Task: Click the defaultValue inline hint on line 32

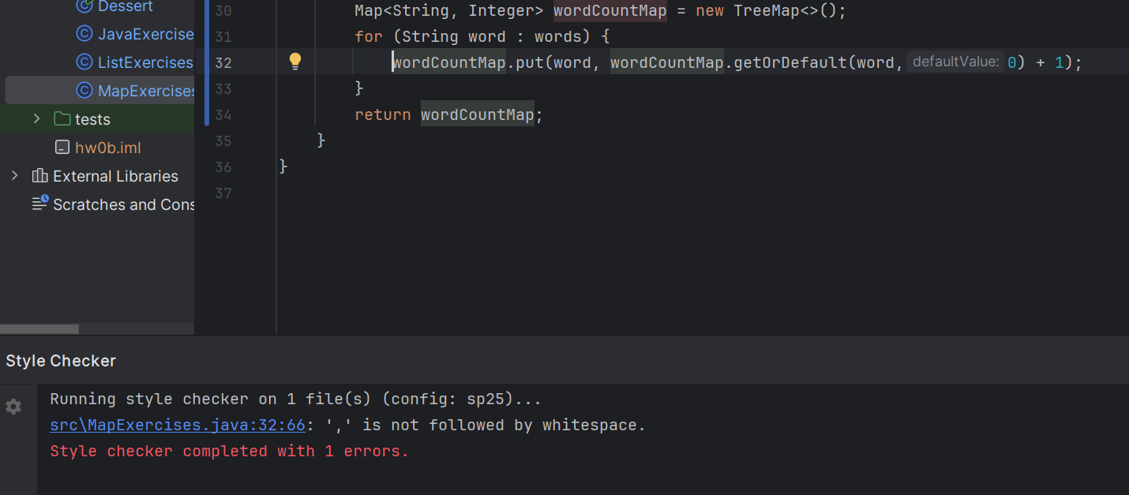Action: [955, 62]
